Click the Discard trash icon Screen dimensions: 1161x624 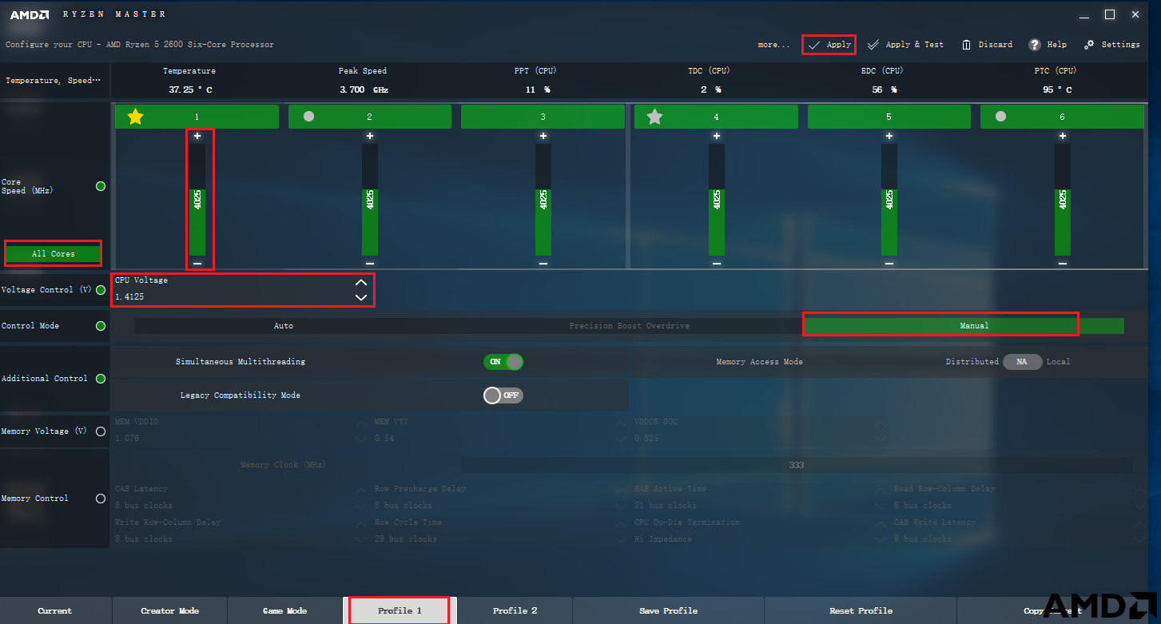pyautogui.click(x=967, y=45)
